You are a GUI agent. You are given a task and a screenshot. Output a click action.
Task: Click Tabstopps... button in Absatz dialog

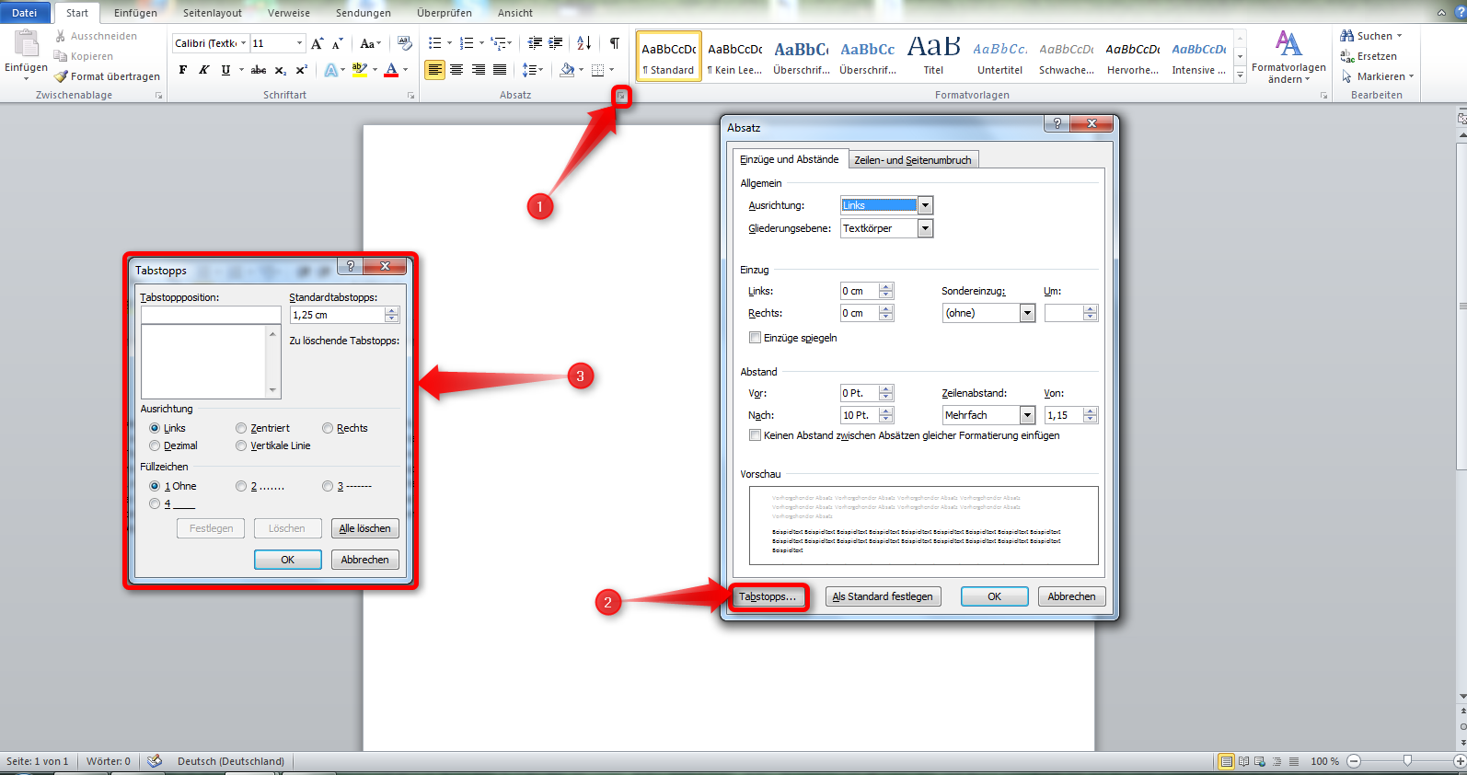[768, 596]
